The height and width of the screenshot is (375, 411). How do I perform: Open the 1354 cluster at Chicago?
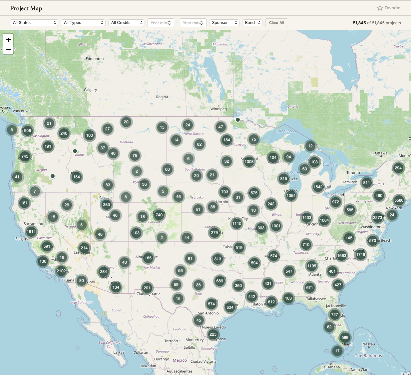291,196
